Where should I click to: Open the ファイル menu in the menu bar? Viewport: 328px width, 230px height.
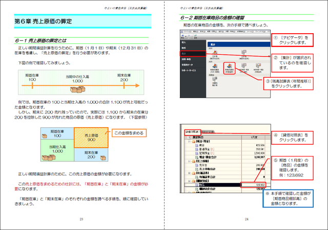(x=187, y=32)
